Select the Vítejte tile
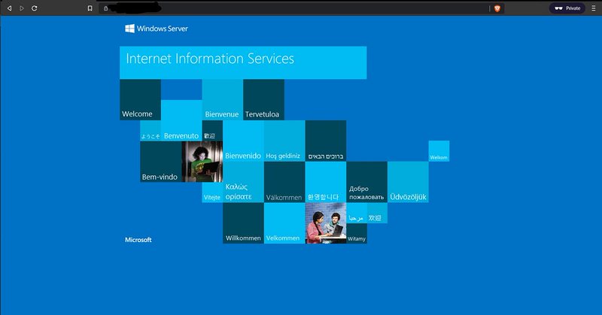The image size is (602, 315). [x=212, y=192]
